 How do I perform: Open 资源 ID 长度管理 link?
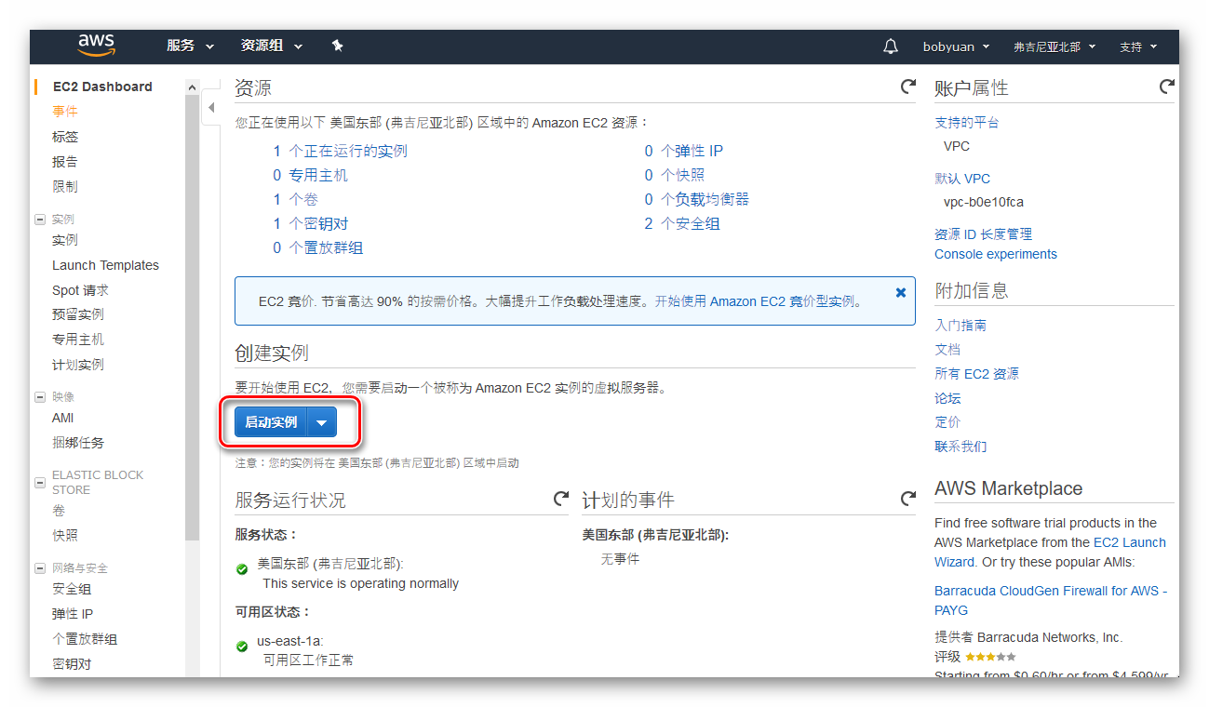point(983,234)
